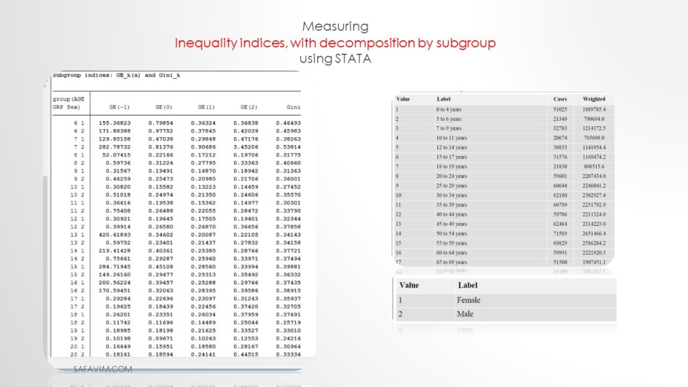Click the SAFAVIM.COM watermark link
The height and width of the screenshot is (387, 688).
coord(103,369)
